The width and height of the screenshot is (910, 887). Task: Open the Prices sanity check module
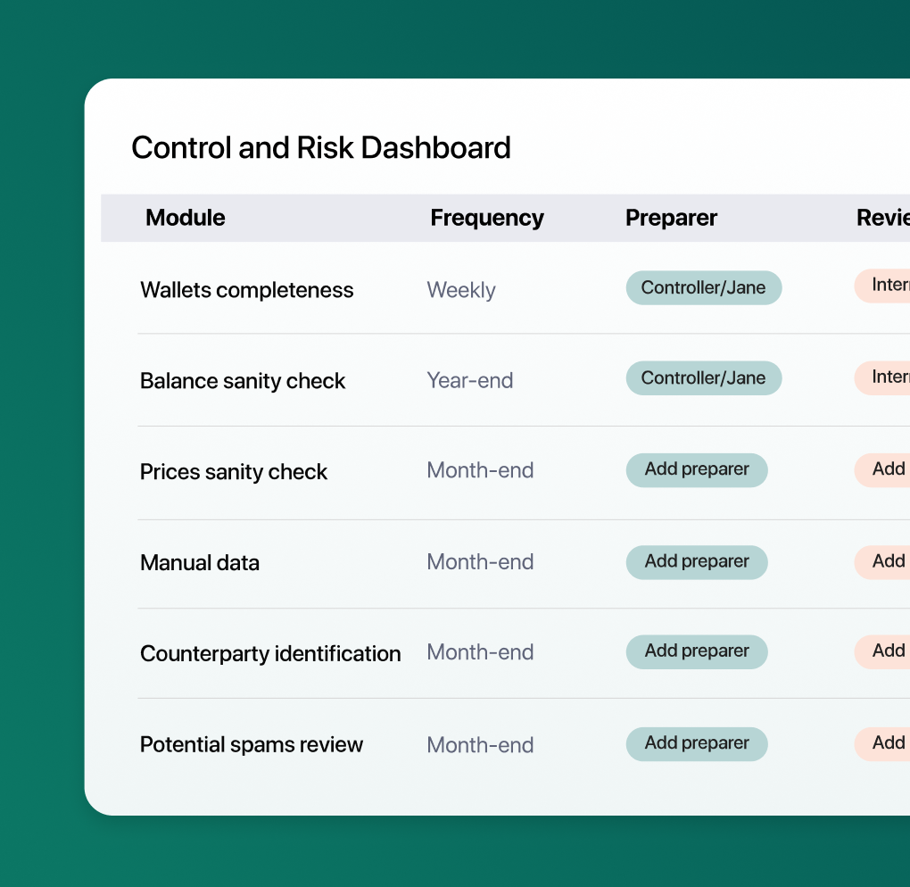tap(234, 471)
